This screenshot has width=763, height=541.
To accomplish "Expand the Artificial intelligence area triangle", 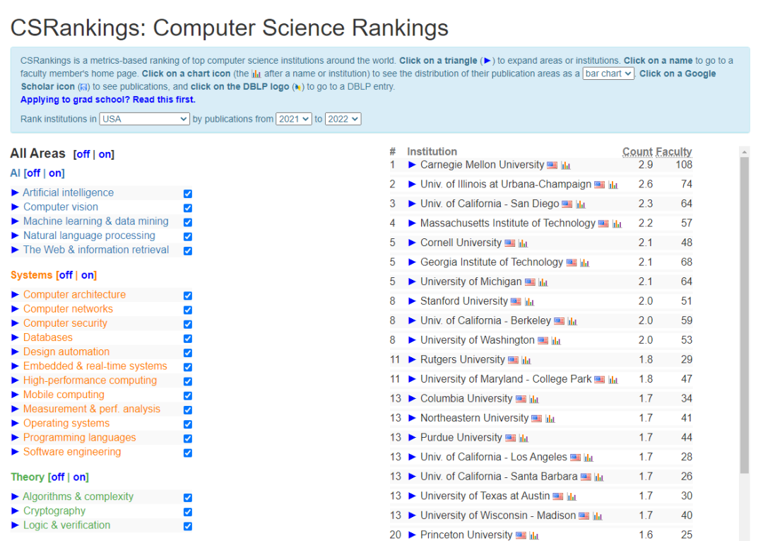I will coord(16,192).
